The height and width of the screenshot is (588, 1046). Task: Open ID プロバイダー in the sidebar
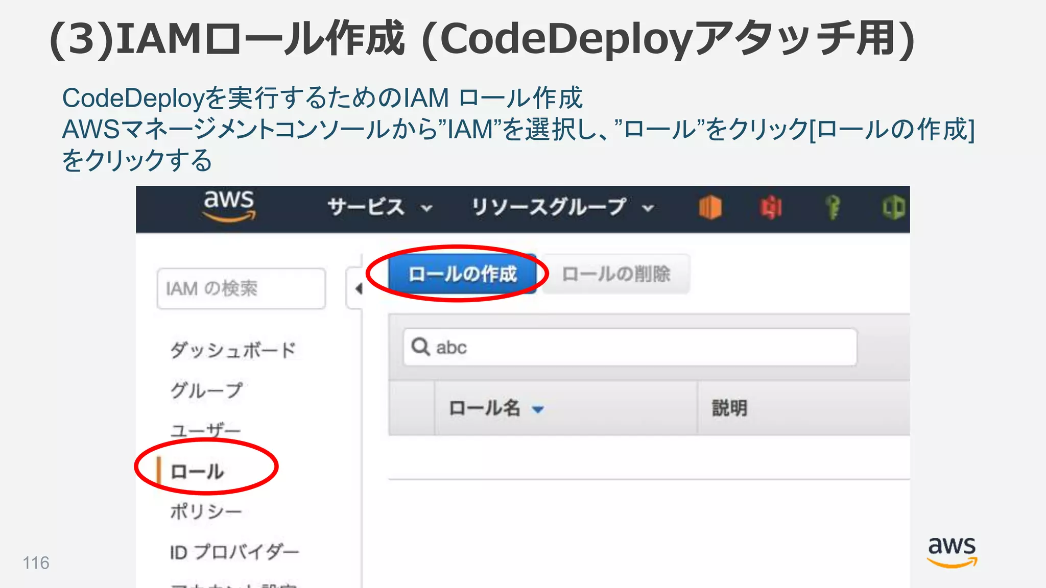(x=234, y=552)
